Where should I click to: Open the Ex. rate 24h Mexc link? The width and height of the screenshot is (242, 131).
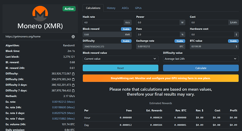coord(63,108)
